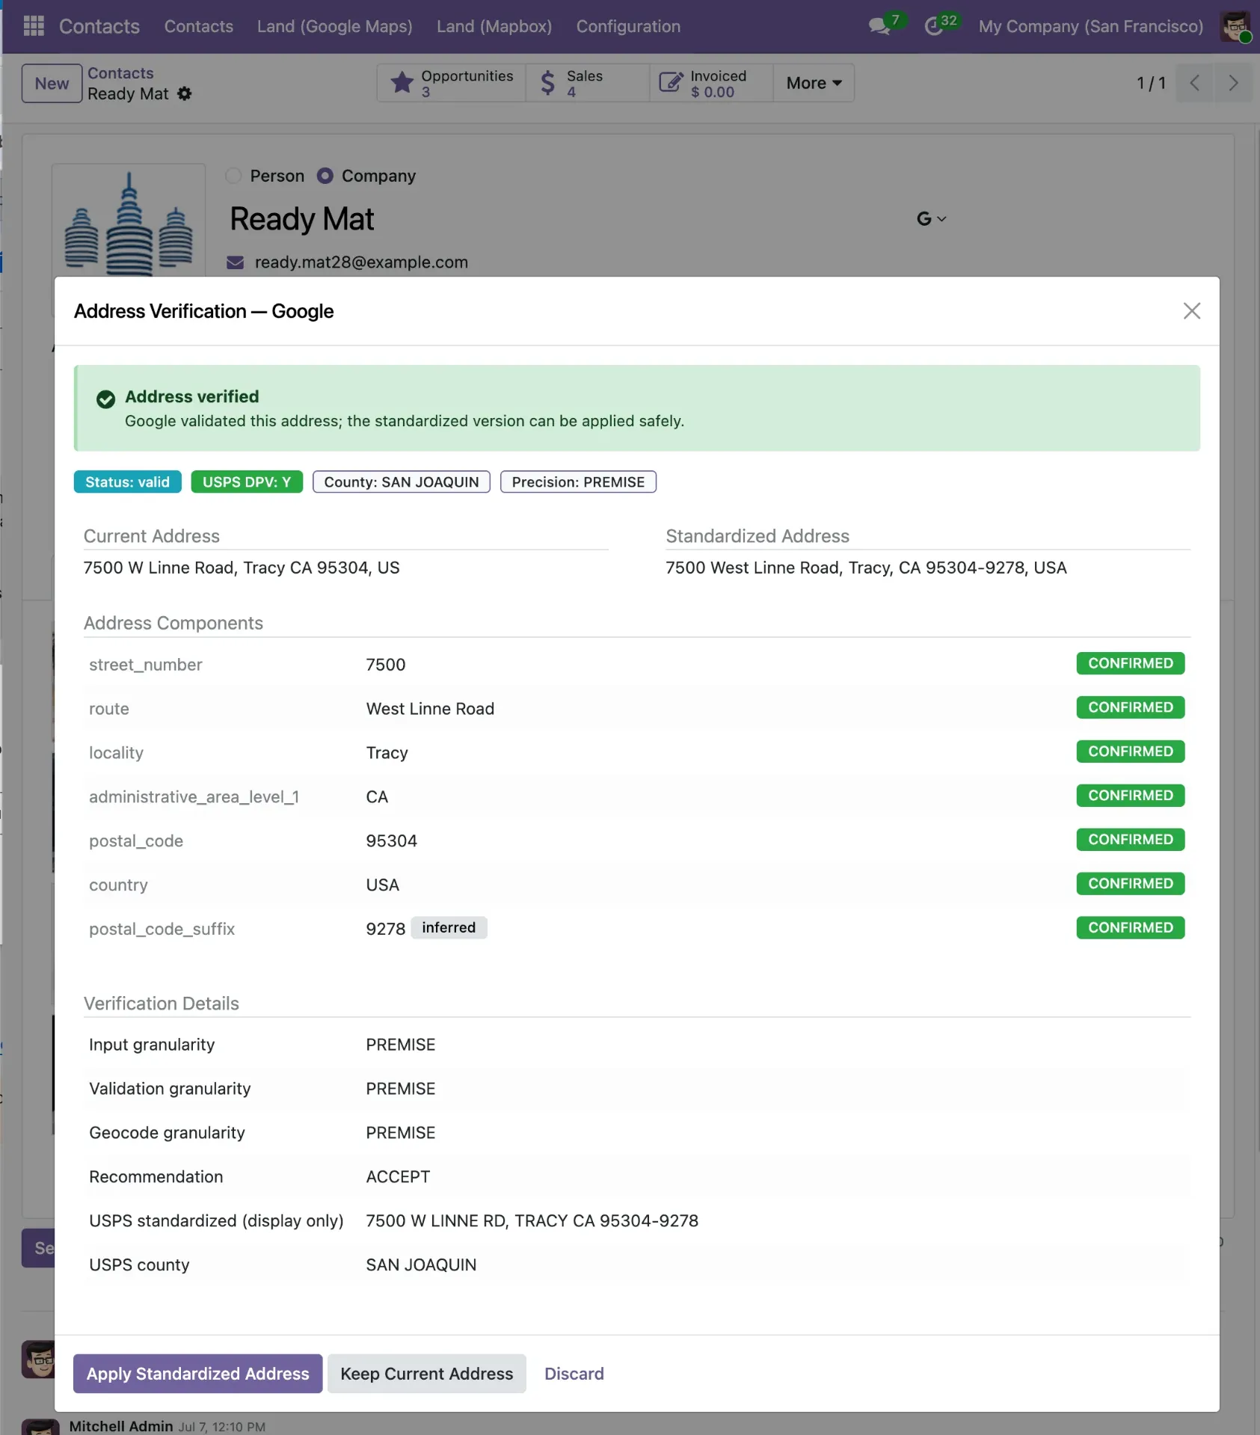The width and height of the screenshot is (1260, 1435).
Task: Select the Company radio button
Action: [325, 176]
